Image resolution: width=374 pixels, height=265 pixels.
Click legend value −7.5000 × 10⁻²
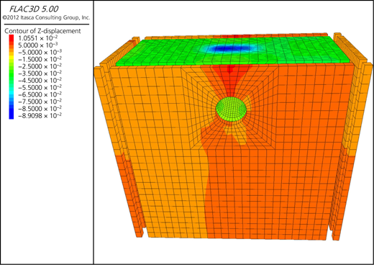(x=40, y=102)
